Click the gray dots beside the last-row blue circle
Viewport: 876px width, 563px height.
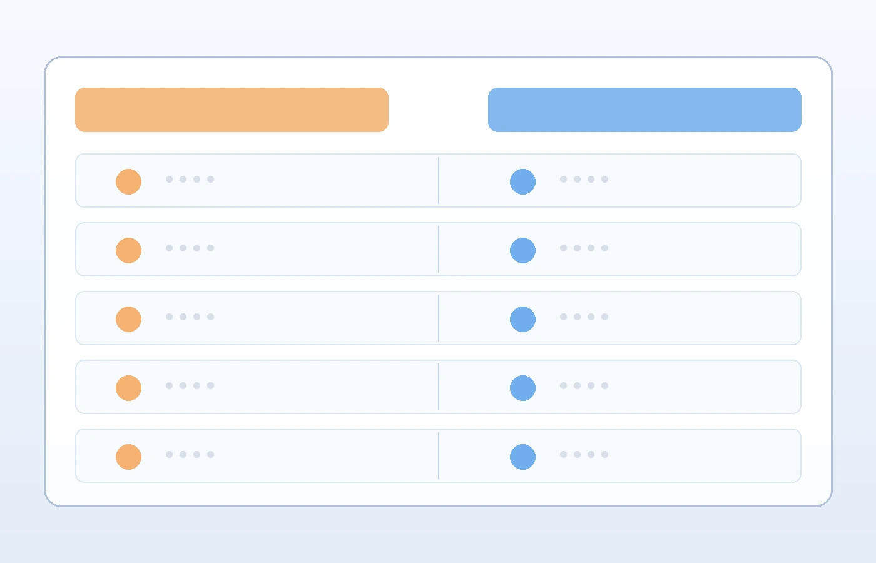[x=584, y=455]
